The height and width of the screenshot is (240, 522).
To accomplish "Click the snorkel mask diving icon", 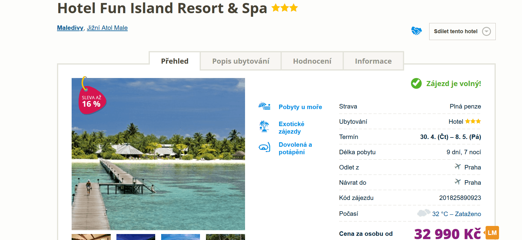I will (264, 147).
